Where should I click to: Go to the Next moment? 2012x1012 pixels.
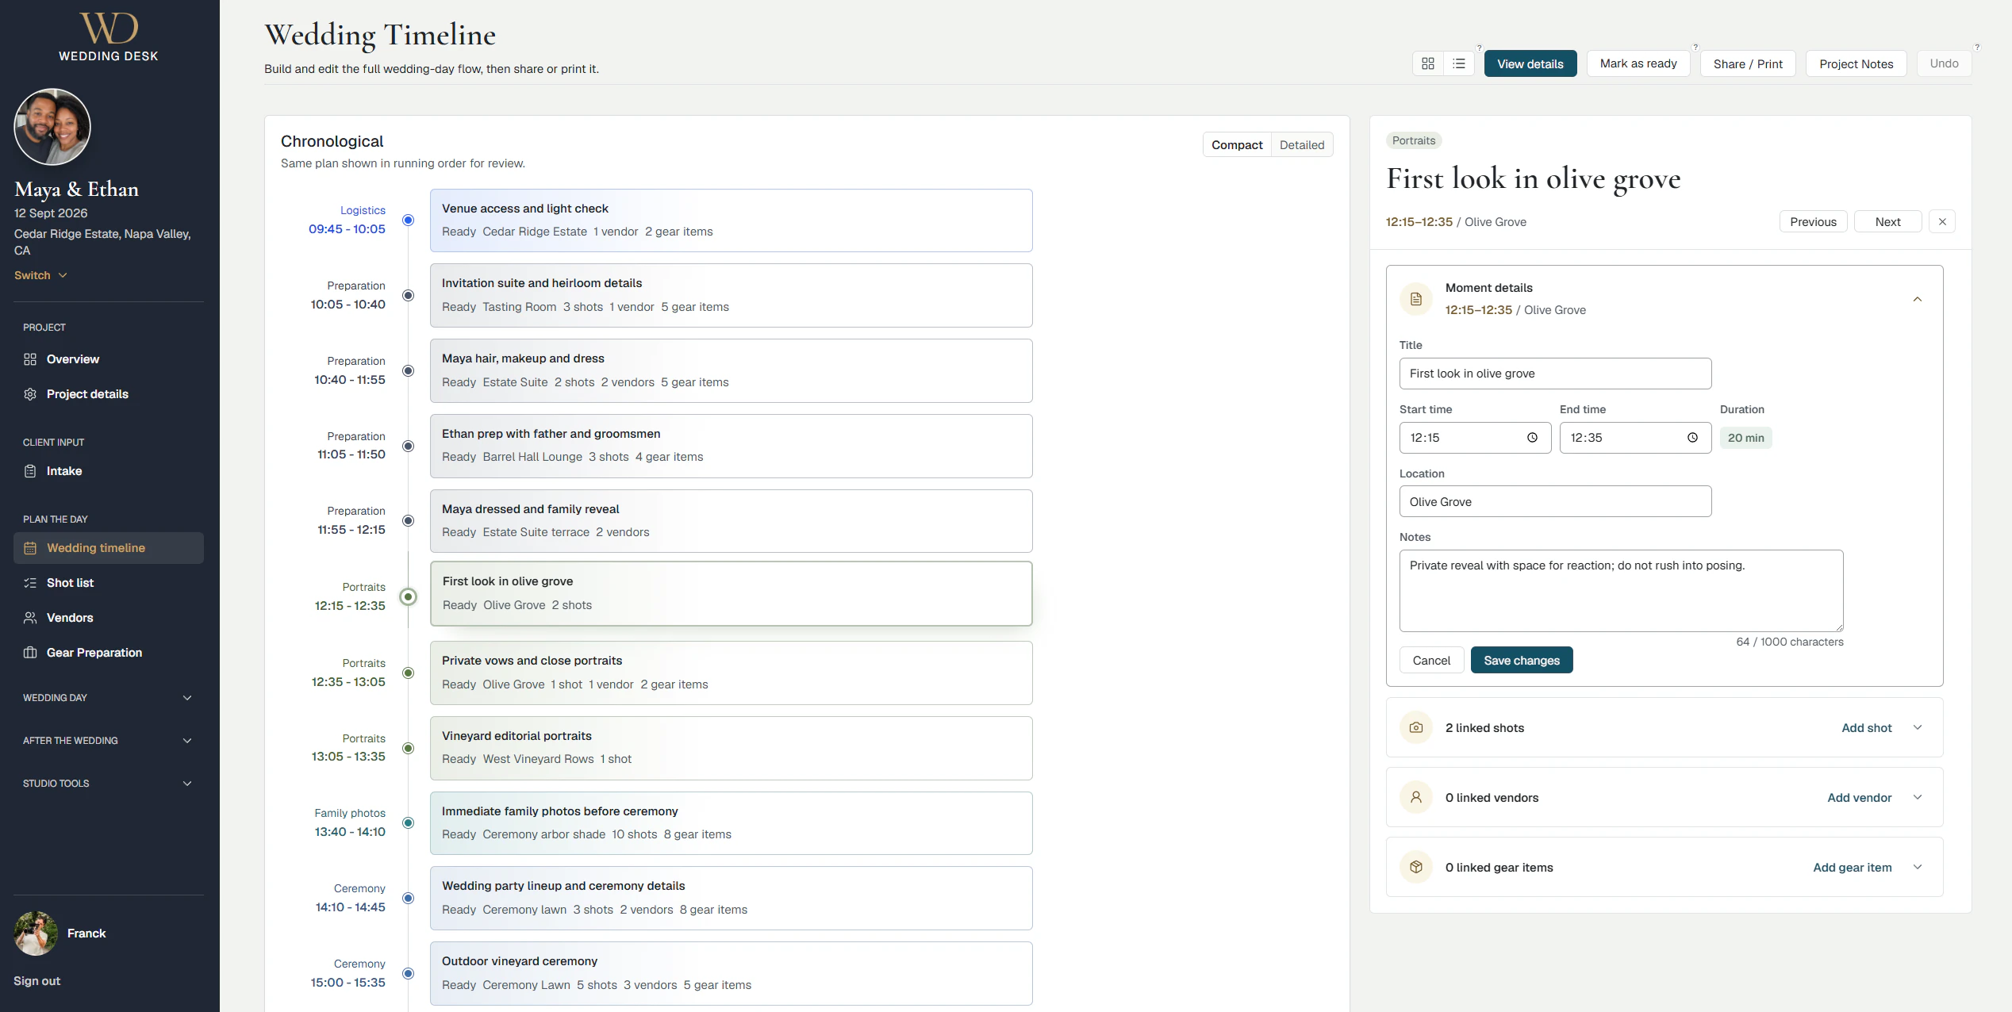pos(1887,222)
